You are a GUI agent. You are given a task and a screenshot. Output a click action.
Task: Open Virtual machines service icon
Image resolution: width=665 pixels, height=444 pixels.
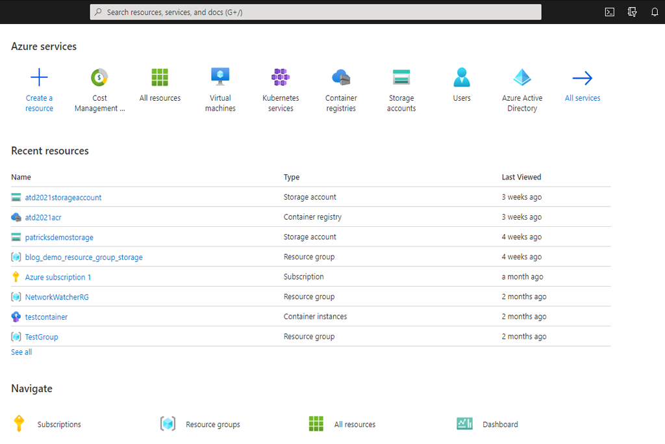pyautogui.click(x=220, y=77)
